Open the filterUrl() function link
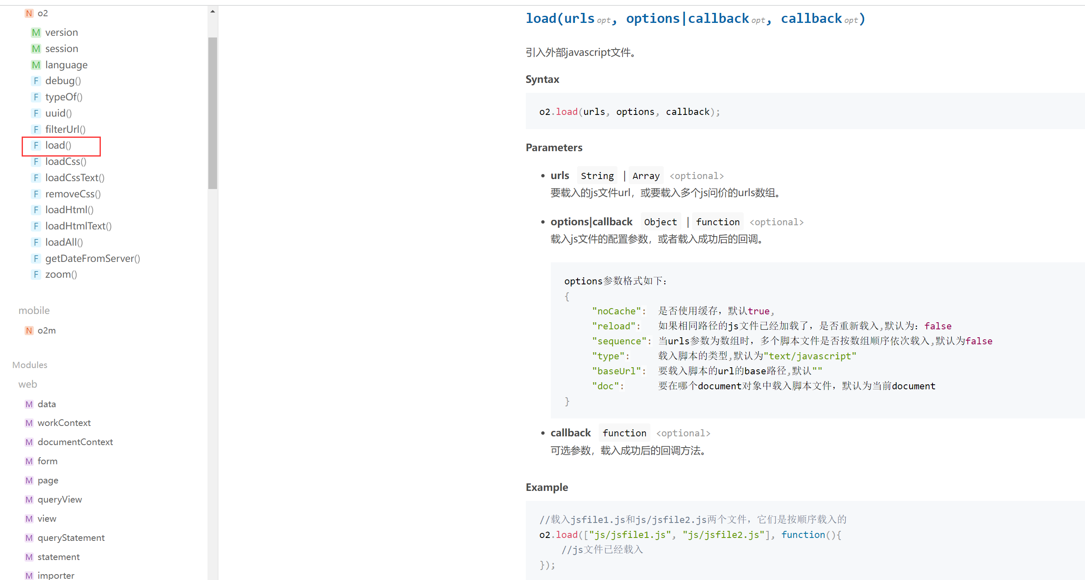 (x=65, y=129)
